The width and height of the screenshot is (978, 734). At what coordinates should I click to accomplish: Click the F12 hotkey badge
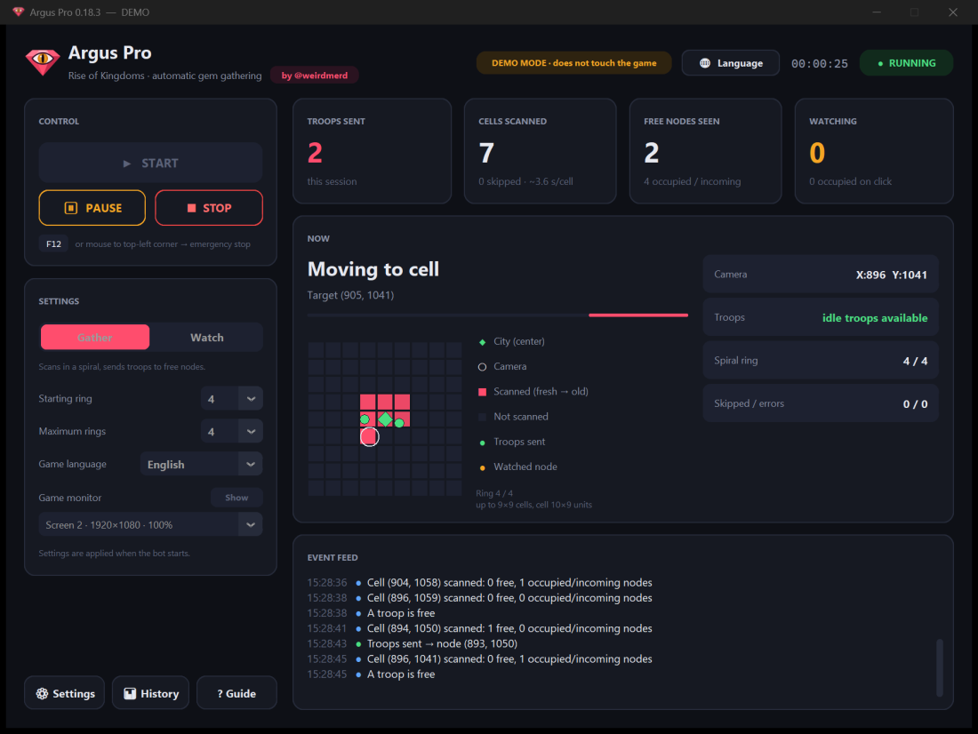tap(53, 243)
